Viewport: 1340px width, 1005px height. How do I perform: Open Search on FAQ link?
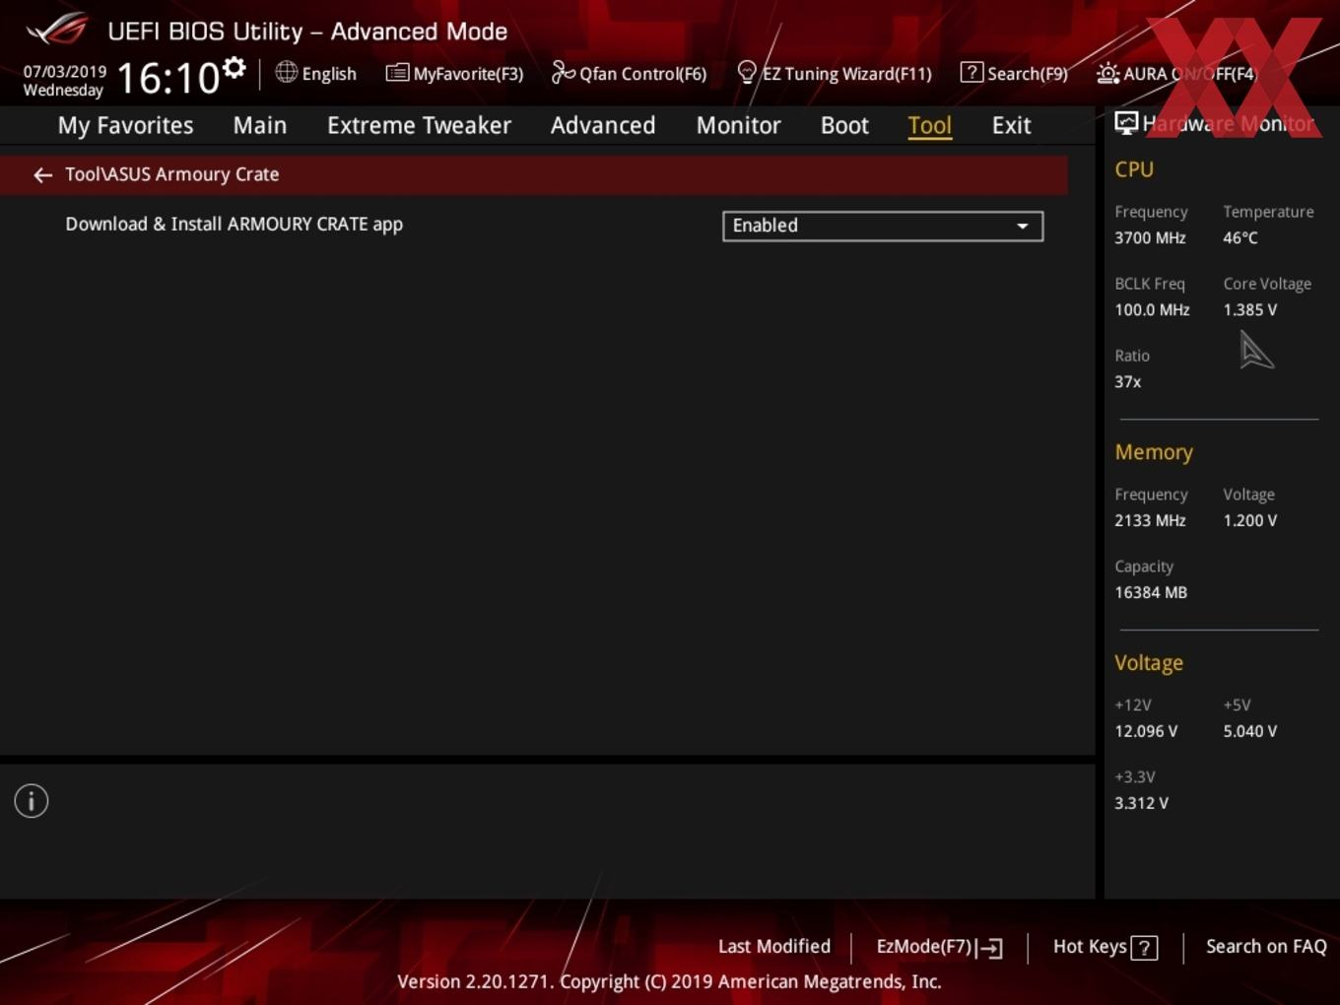(x=1266, y=947)
